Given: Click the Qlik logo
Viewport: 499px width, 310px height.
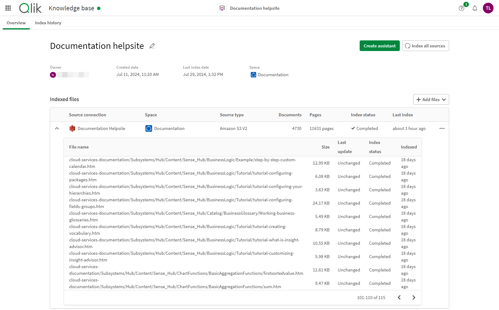Looking at the screenshot, I should 30,8.
